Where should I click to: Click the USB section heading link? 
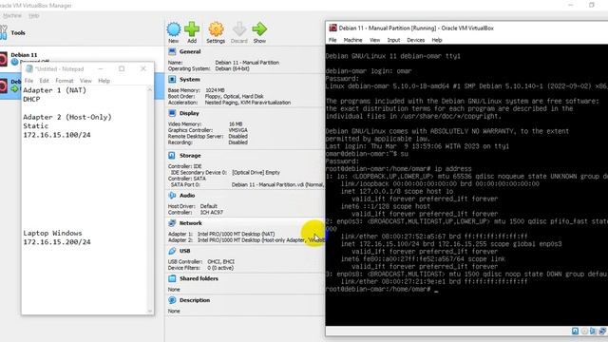[184, 251]
